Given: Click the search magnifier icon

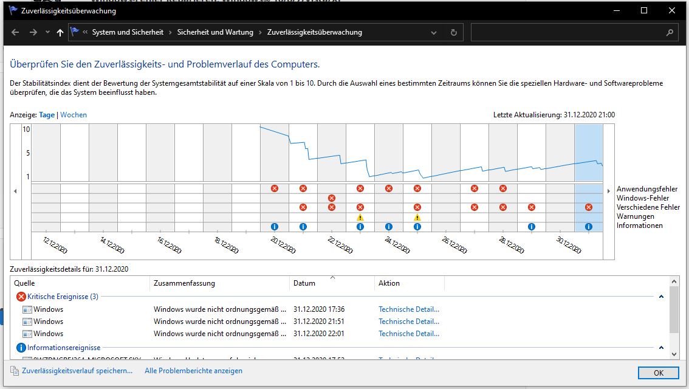Looking at the screenshot, I should tap(670, 33).
